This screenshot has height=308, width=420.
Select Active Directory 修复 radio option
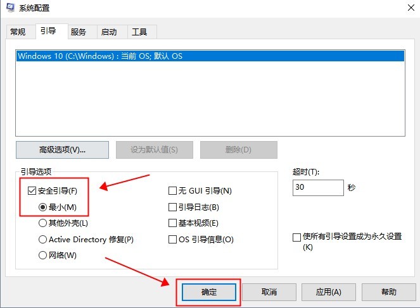point(43,240)
